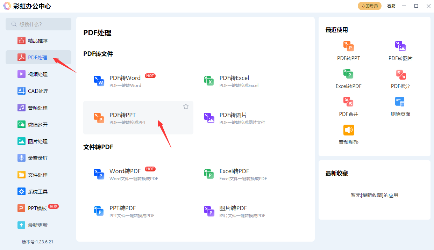Click the purple PDF转图片 tool icon

(x=209, y=118)
